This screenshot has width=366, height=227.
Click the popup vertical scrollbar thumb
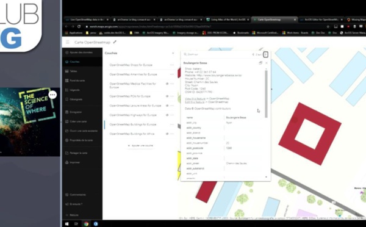pos(266,94)
